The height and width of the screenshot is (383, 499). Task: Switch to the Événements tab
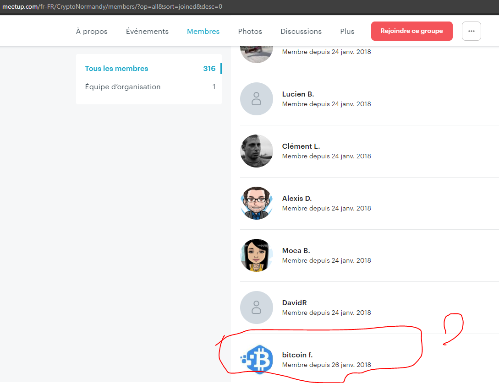pyautogui.click(x=147, y=32)
